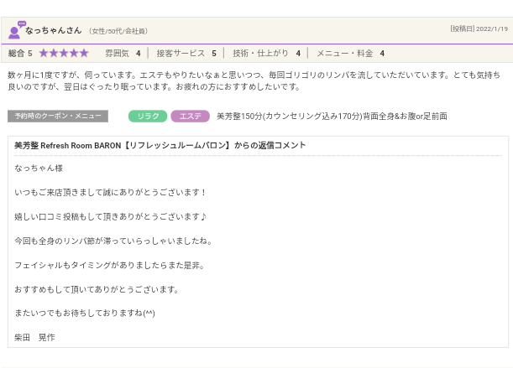This screenshot has width=513, height=368.
Task: Click the five purple rating stars
Action: tap(64, 54)
